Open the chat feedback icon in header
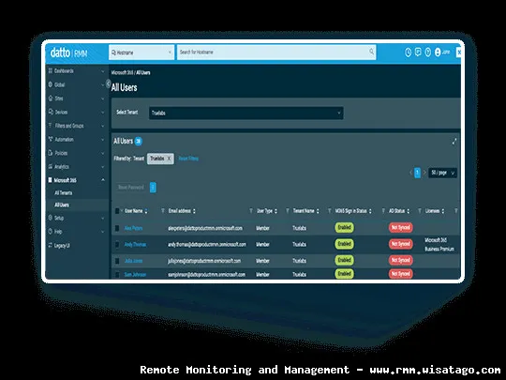 (418, 52)
